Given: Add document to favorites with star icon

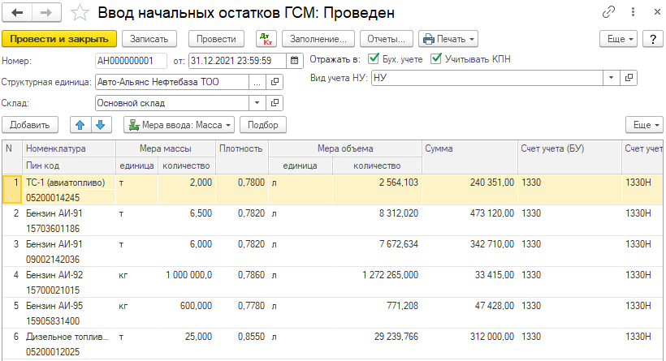Looking at the screenshot, I should click(x=80, y=13).
